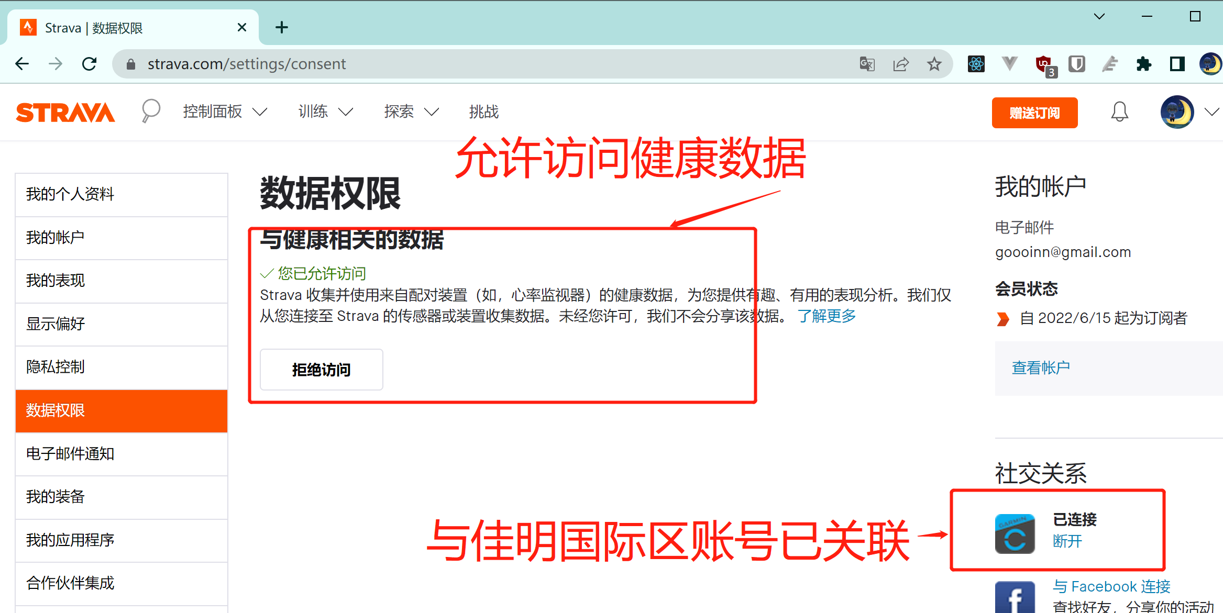The height and width of the screenshot is (613, 1223).
Task: Click the Facebook icon
Action: click(1015, 598)
